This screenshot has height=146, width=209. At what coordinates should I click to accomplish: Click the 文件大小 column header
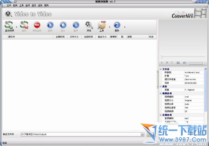pyautogui.click(x=74, y=37)
